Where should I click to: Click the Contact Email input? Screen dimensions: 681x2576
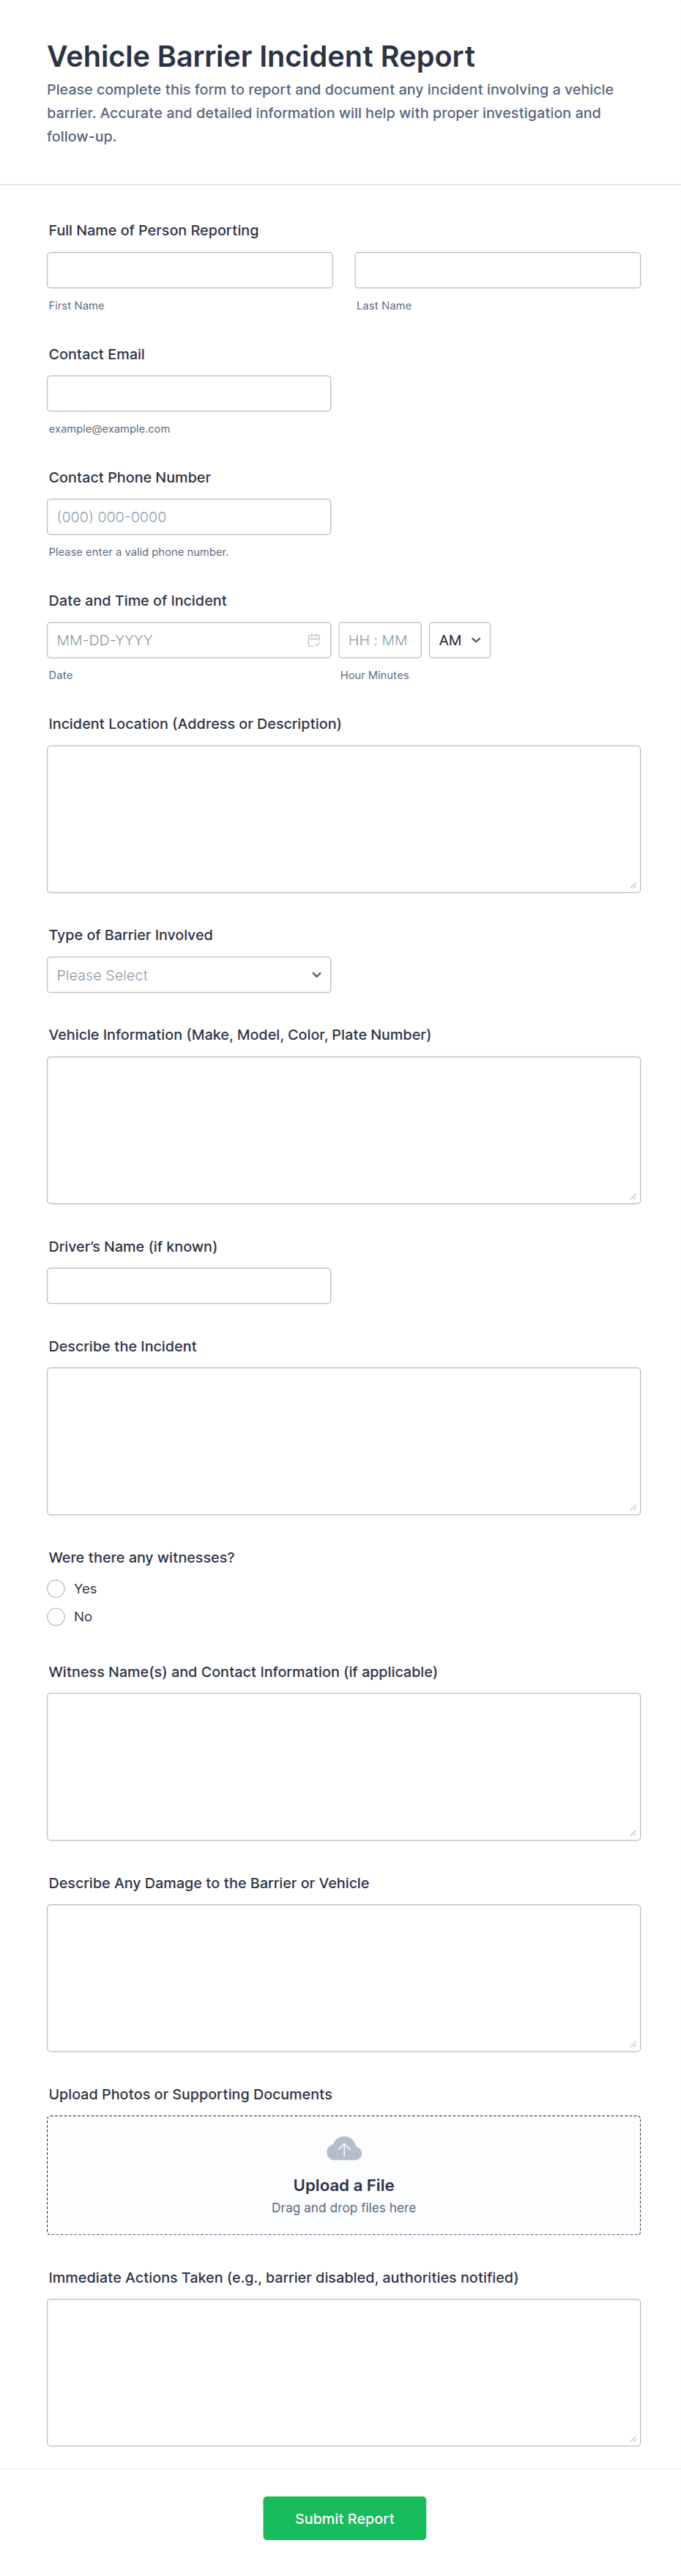click(x=189, y=393)
